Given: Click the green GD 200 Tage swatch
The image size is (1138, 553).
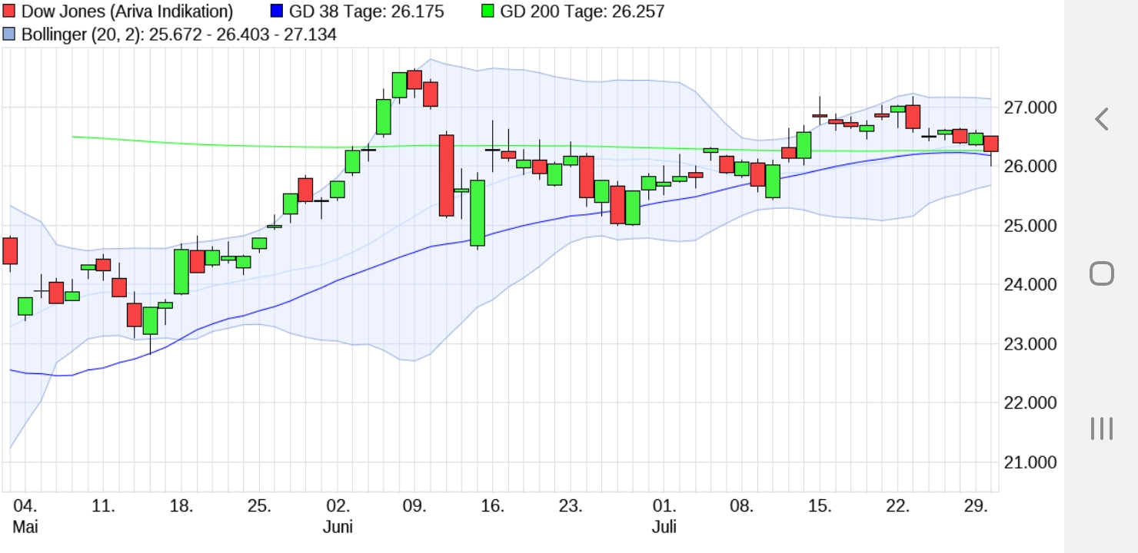Looking at the screenshot, I should point(487,12).
